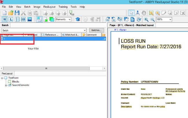This screenshot has width=188, height=118.
Task: Open the View menu
Action: 19,7
